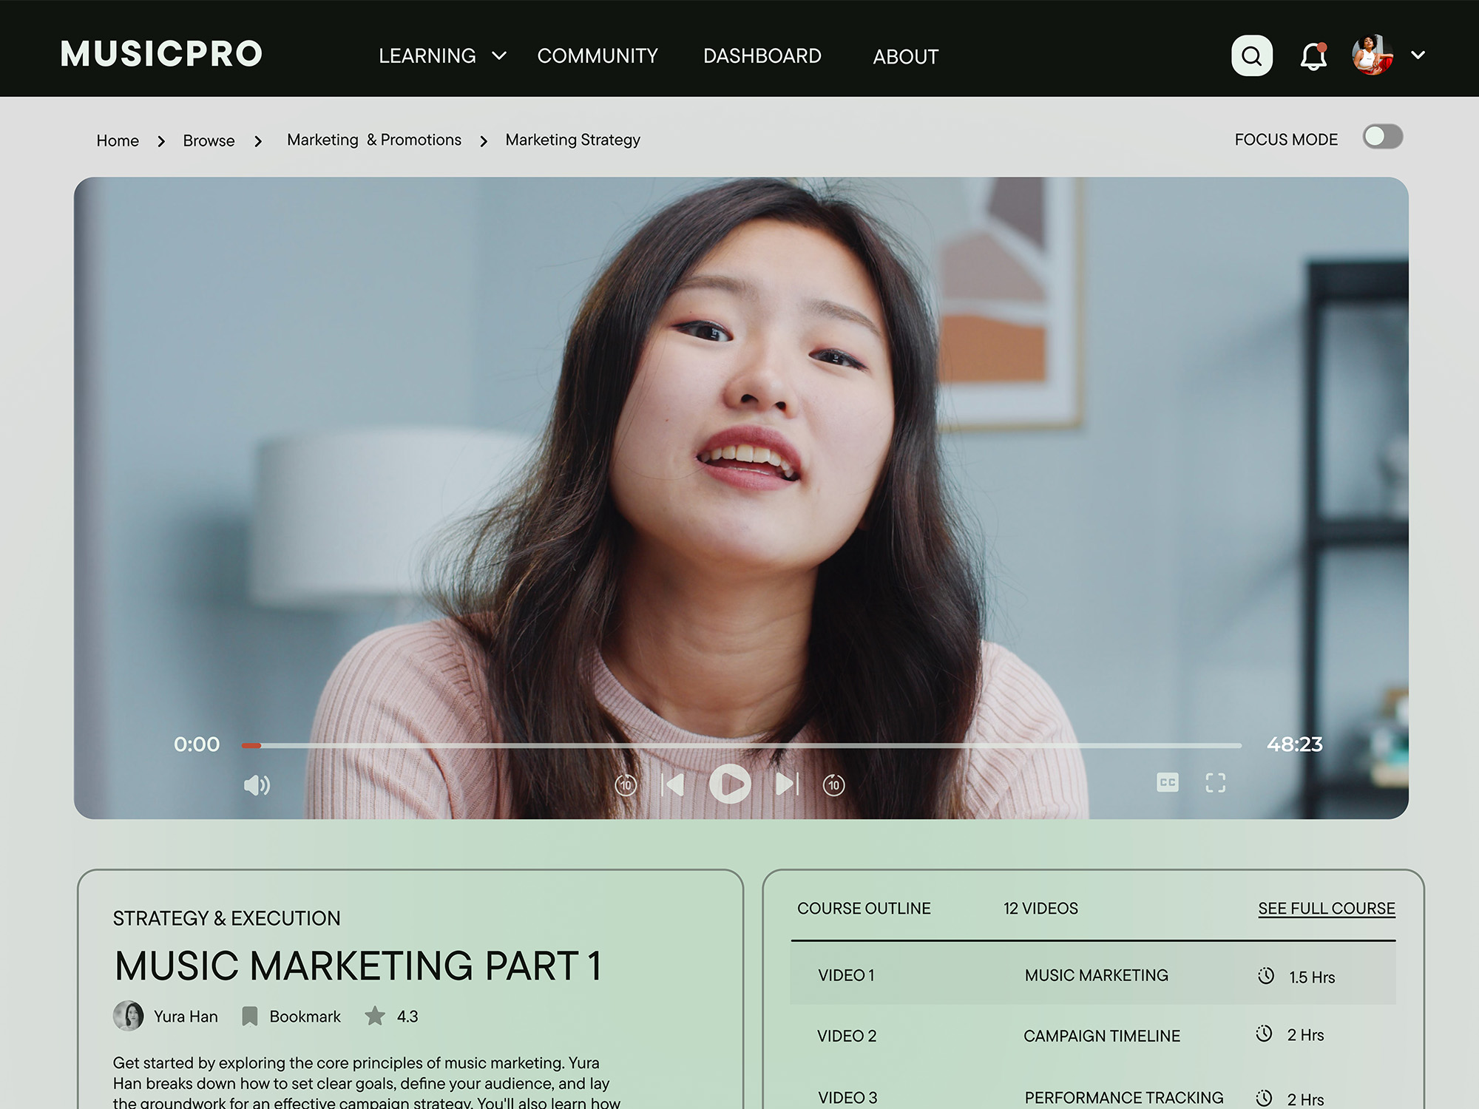
Task: Toggle closed captions CC button
Action: 1167,783
